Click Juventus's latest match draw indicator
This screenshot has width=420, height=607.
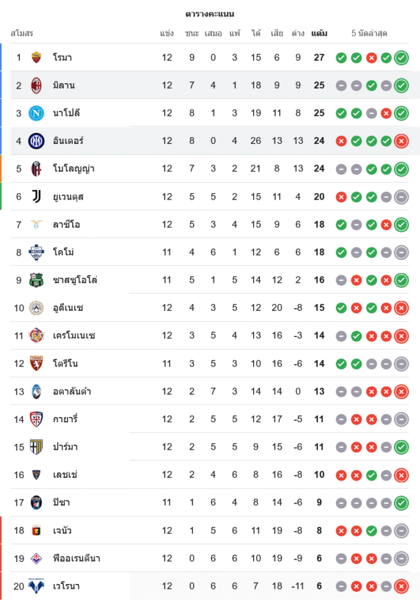(x=401, y=197)
